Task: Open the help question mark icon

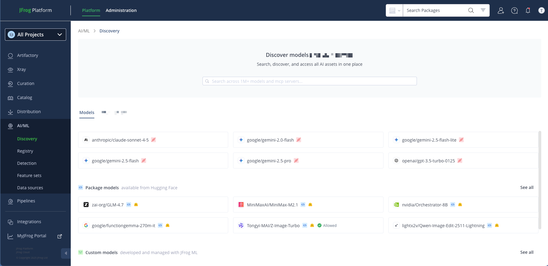Action: (x=514, y=10)
